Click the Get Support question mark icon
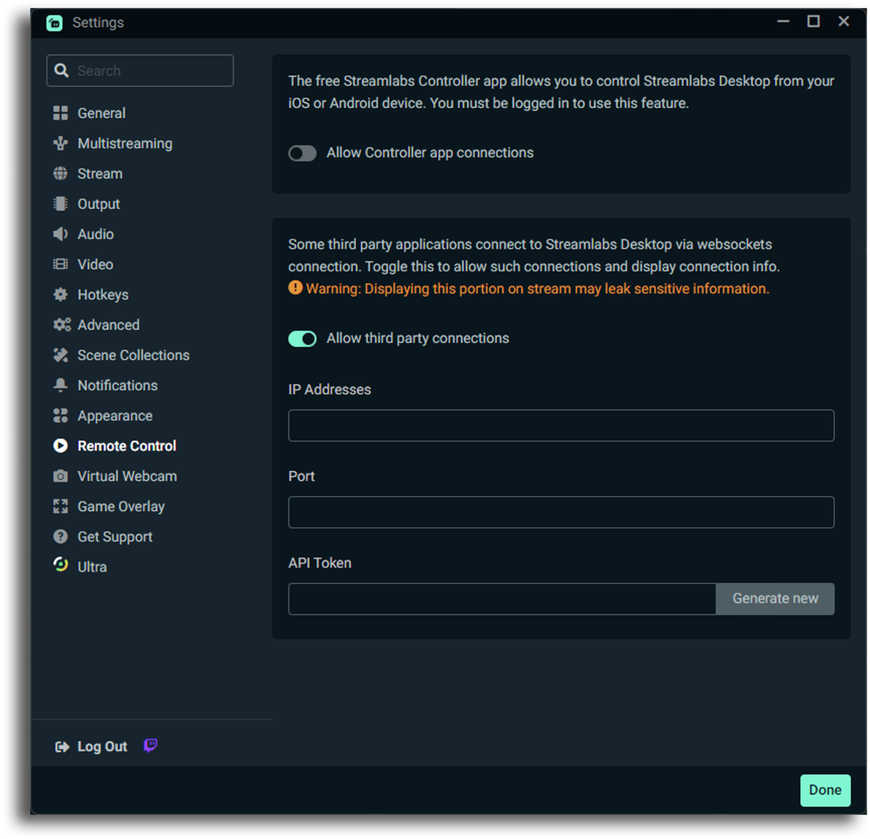The image size is (870, 839). point(60,537)
